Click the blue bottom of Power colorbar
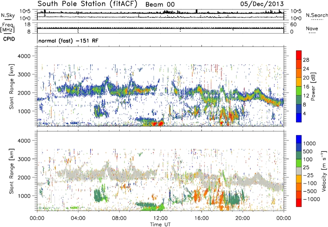The image size is (328, 227). coord(299,118)
